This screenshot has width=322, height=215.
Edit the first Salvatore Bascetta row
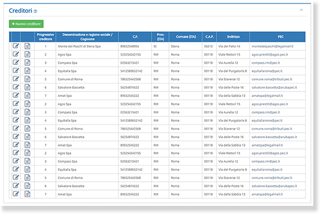pyautogui.click(x=16, y=87)
